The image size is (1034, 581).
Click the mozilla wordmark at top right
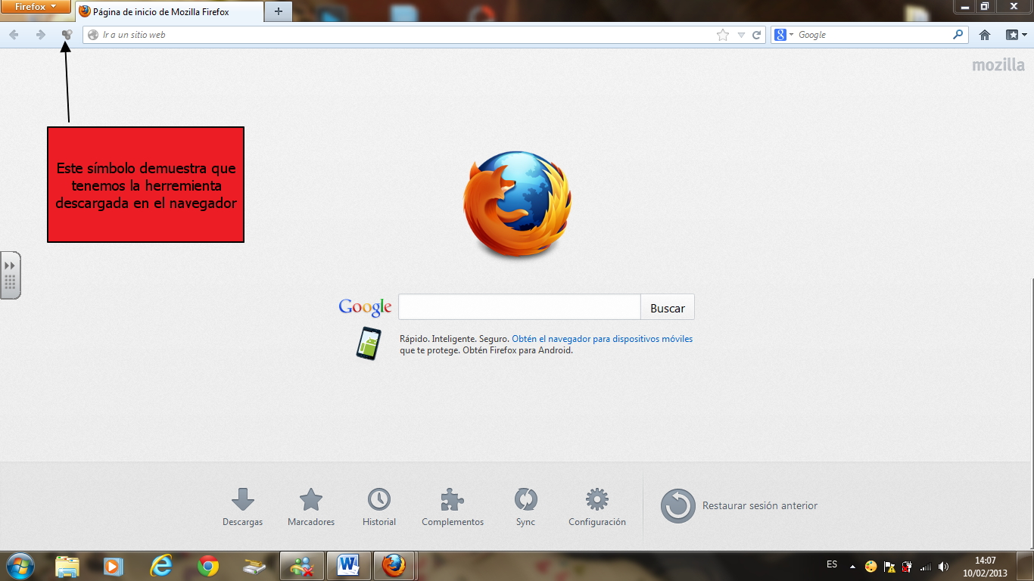click(998, 65)
